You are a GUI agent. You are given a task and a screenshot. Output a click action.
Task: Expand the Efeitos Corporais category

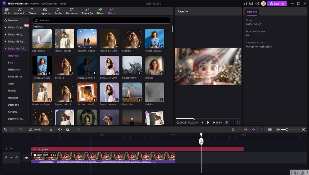point(16,28)
